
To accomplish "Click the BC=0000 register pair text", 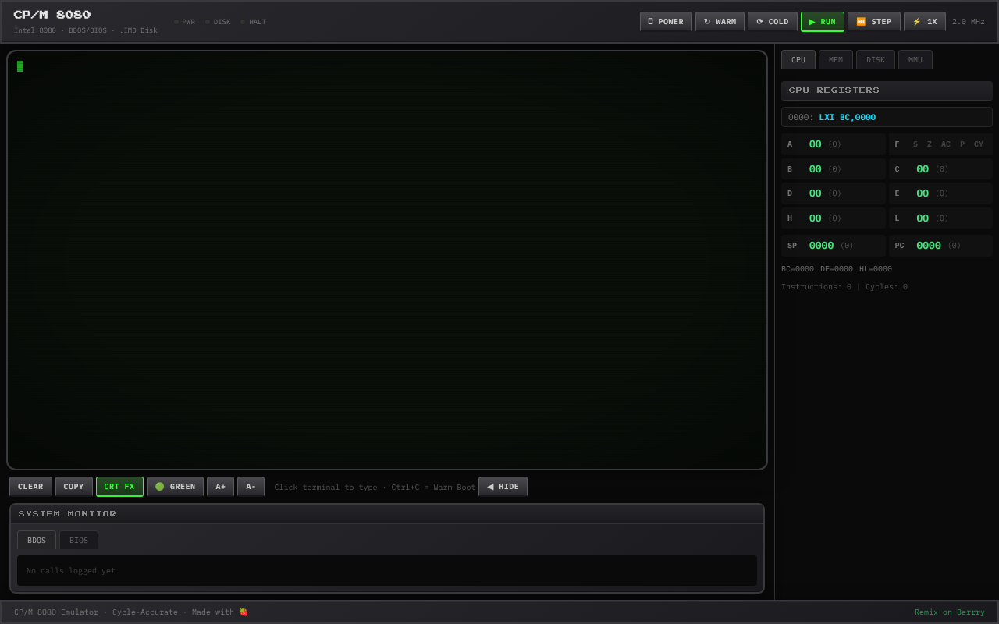I will click(x=798, y=269).
